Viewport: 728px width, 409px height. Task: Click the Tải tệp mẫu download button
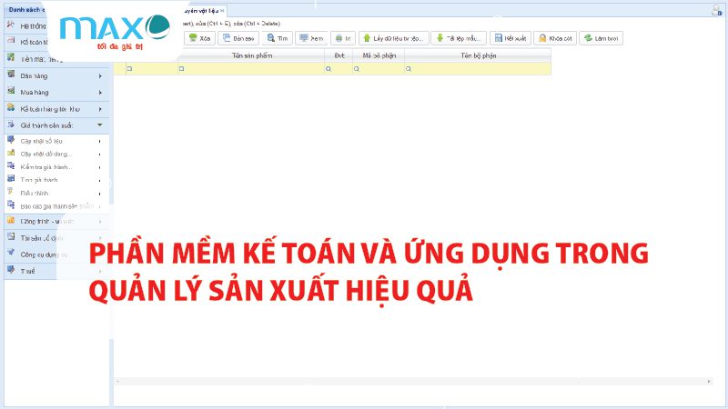pyautogui.click(x=459, y=38)
